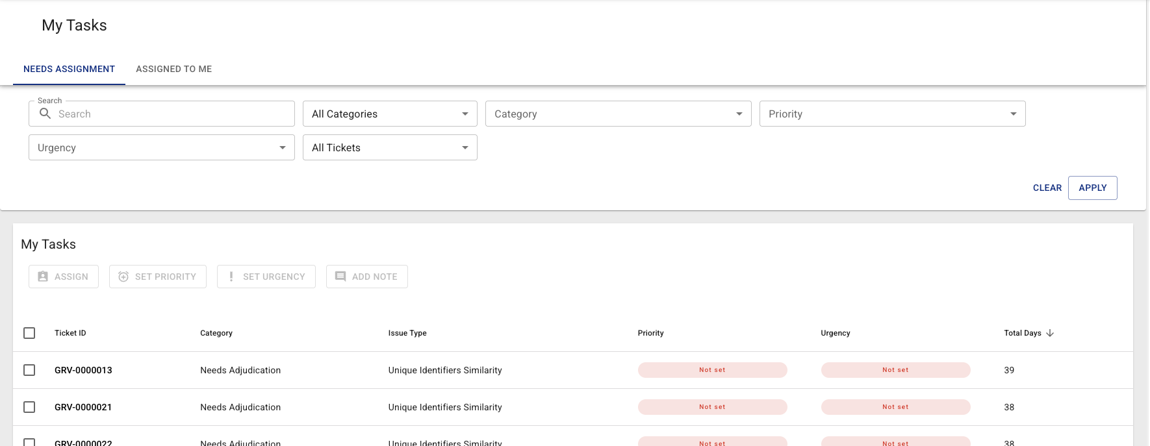Click Needs Adjudication in the GRV-0000013 row
Image resolution: width=1150 pixels, height=446 pixels.
[x=240, y=370]
